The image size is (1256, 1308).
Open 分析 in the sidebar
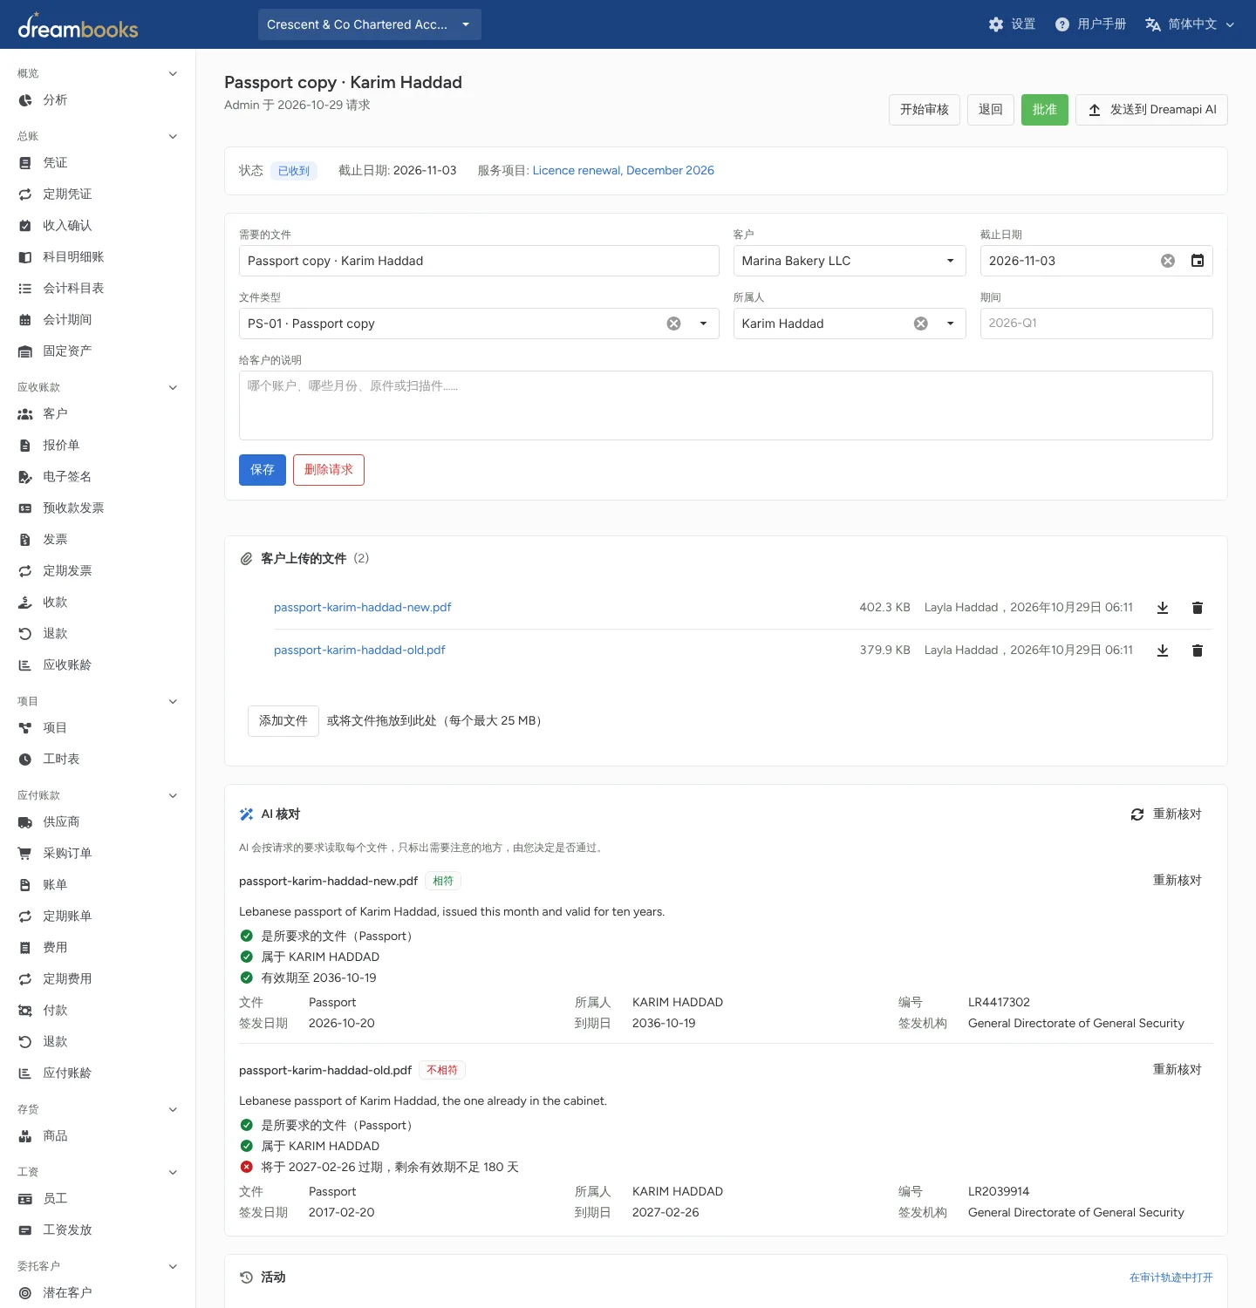(x=98, y=100)
